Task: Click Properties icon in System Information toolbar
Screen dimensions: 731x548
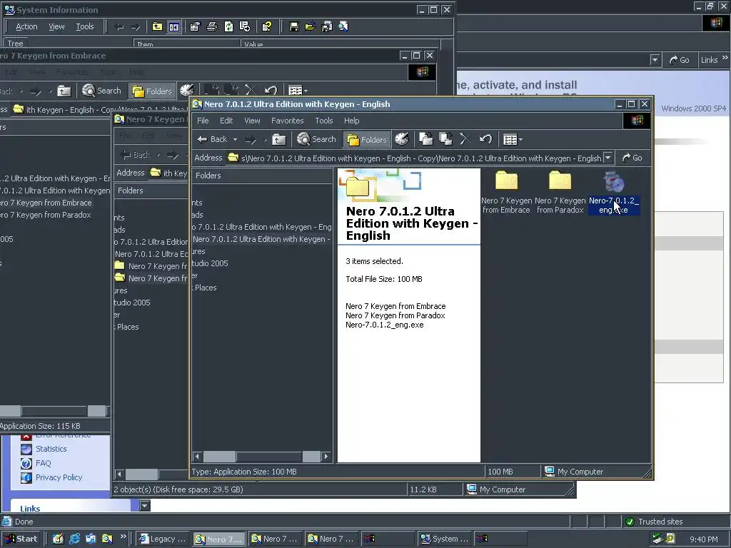Action: (x=195, y=26)
